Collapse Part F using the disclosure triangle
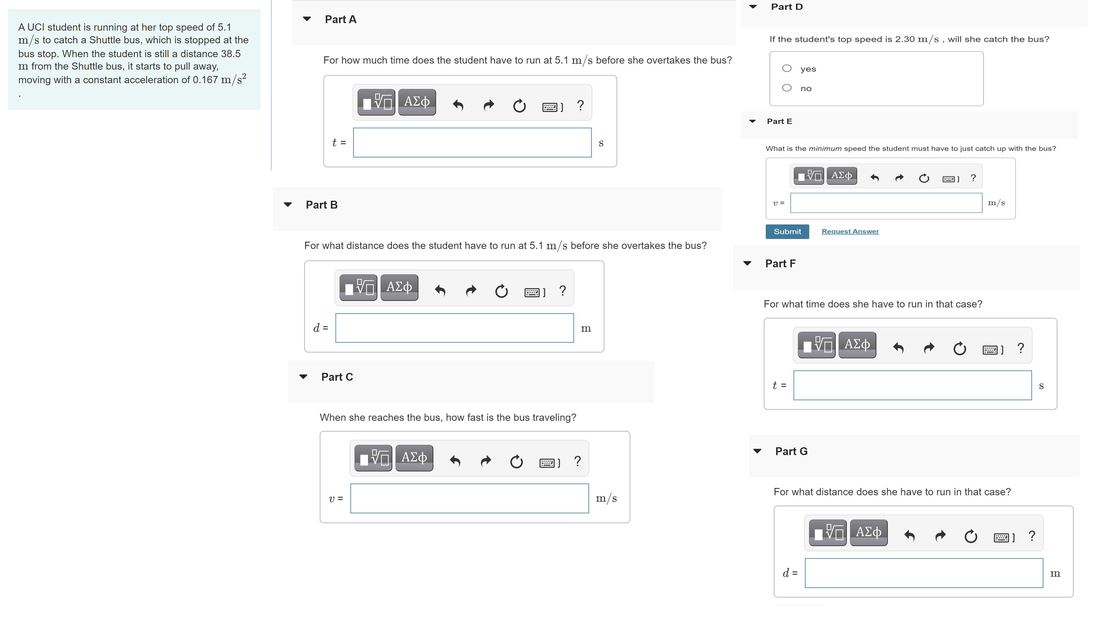Screen dimensions: 1109x624 747,263
